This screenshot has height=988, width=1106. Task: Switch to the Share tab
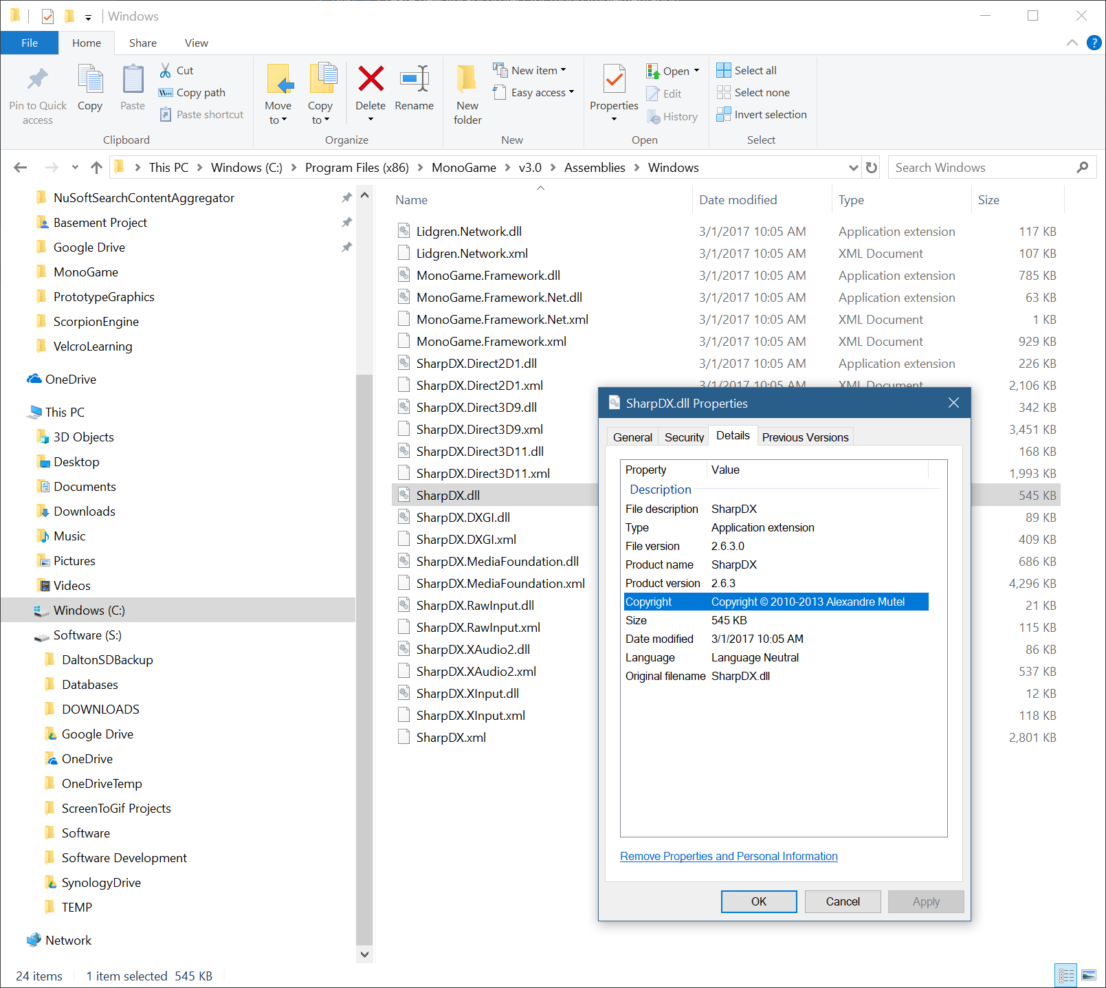tap(143, 43)
